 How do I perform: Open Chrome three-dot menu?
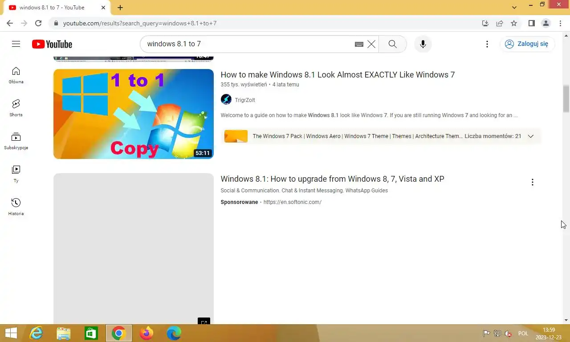(x=561, y=23)
